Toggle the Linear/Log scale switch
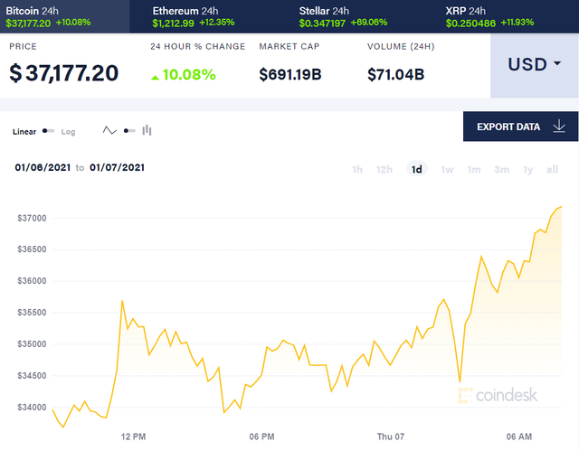This screenshot has width=579, height=451. point(48,131)
